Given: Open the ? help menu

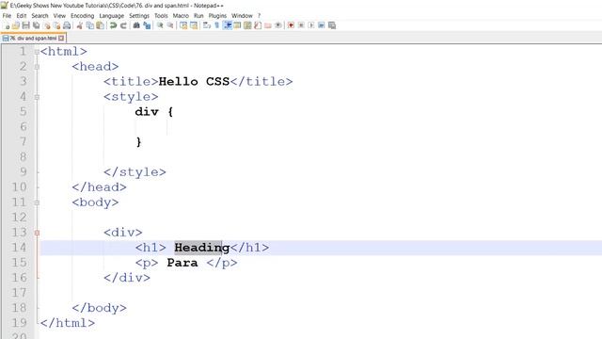Looking at the screenshot, I should (260, 16).
